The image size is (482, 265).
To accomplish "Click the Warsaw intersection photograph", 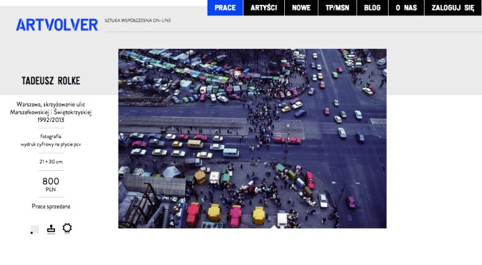I will [x=252, y=138].
